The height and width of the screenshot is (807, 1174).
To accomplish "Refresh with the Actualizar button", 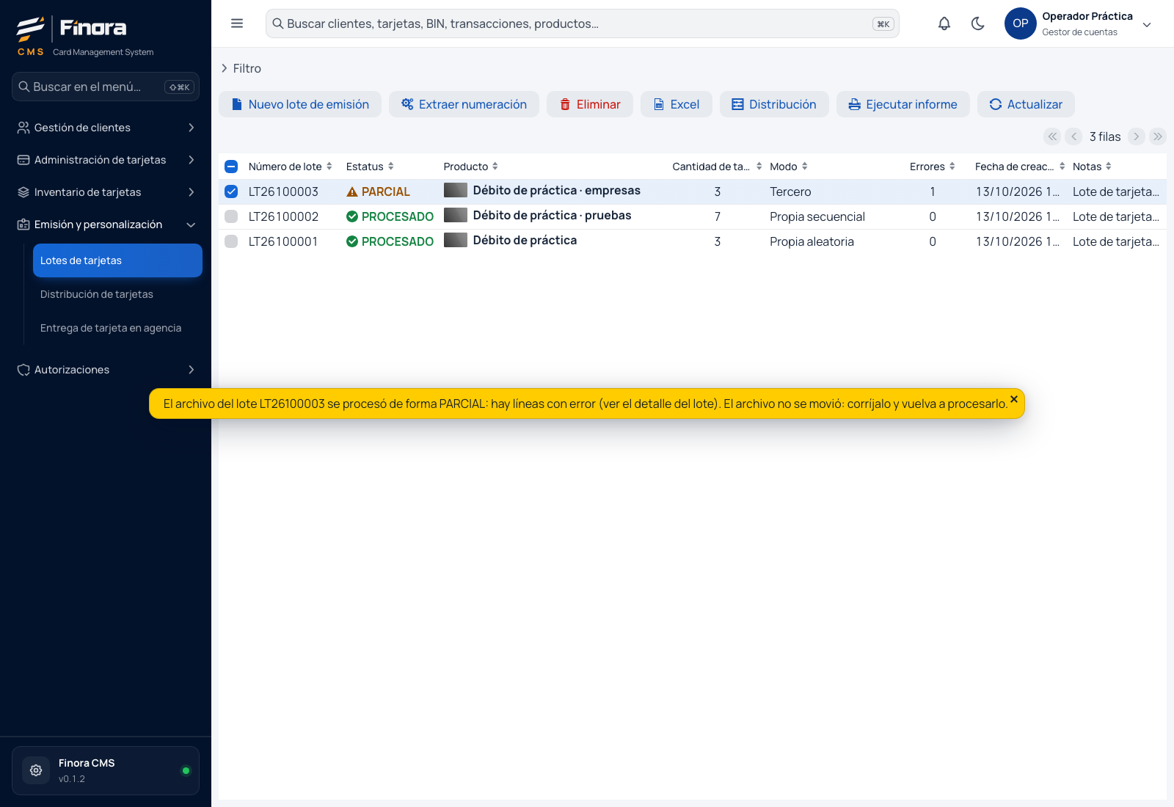I will (1026, 104).
